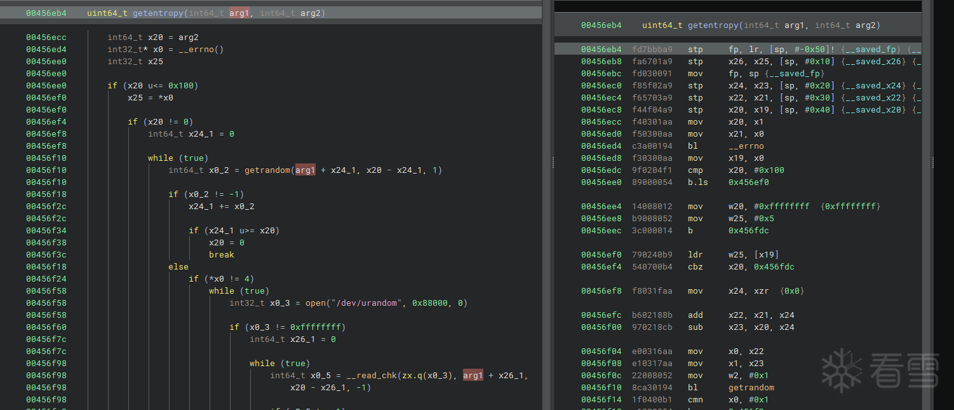Click address 00456ed4 in the decompiler pane

pyautogui.click(x=46, y=50)
